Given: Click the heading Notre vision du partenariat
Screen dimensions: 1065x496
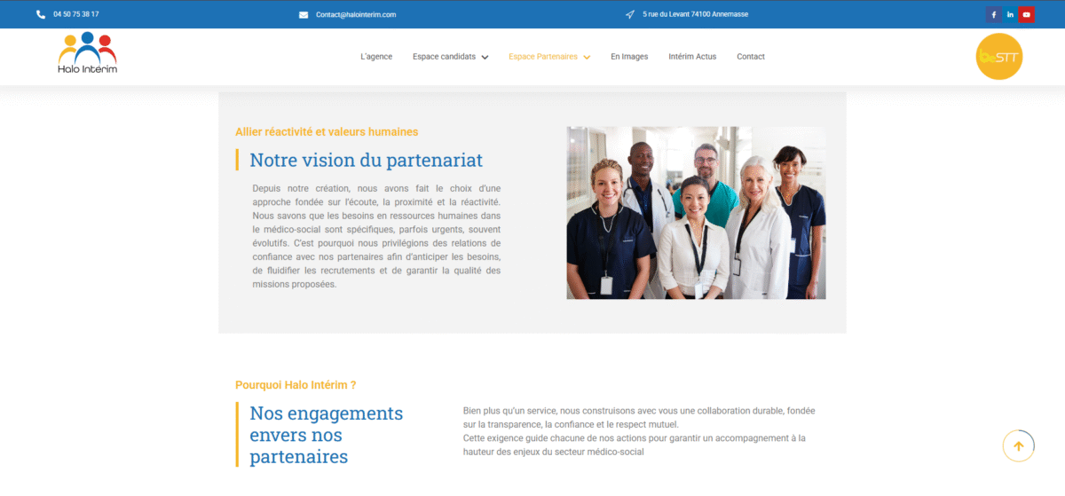Looking at the screenshot, I should [366, 160].
